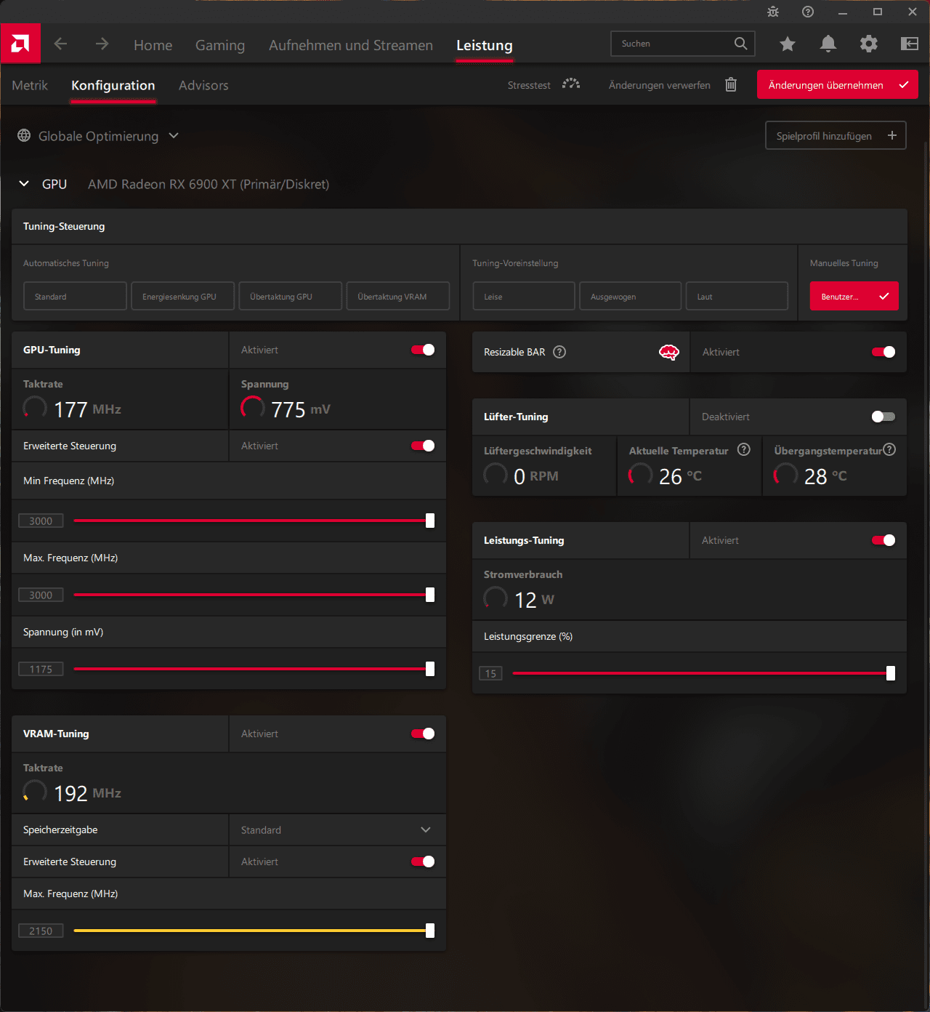Click VRAM Max. Frequenz value box 2150
Screen dimensions: 930x1012
pos(41,931)
